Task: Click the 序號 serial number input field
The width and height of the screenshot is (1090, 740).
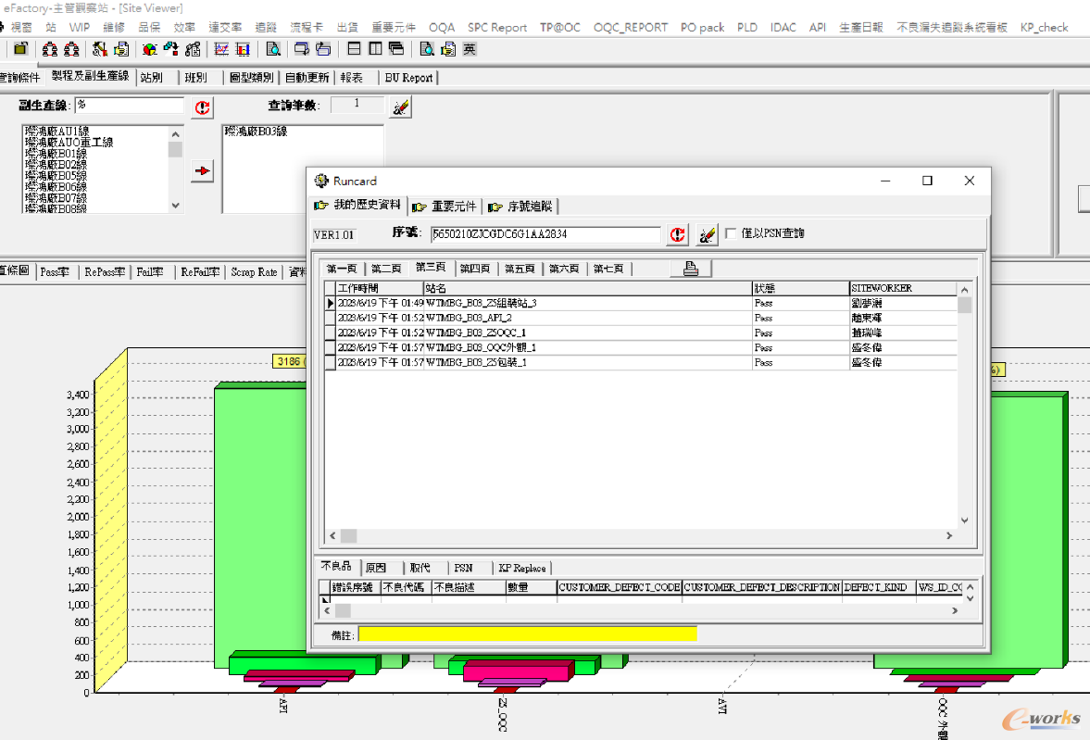Action: (x=545, y=234)
